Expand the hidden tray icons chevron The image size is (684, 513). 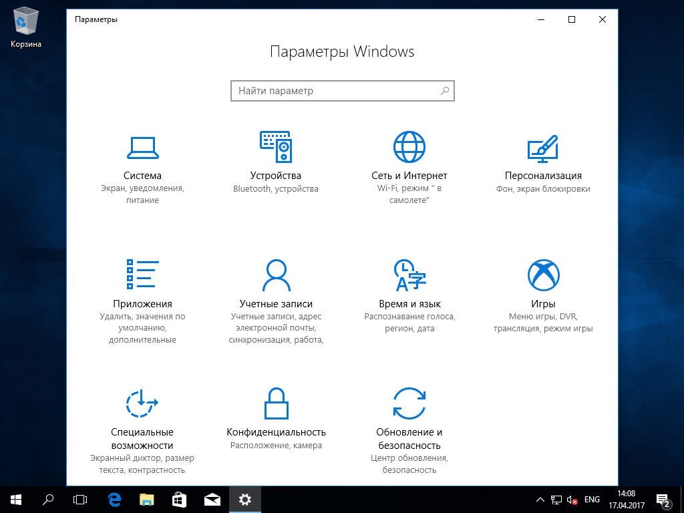coord(540,499)
